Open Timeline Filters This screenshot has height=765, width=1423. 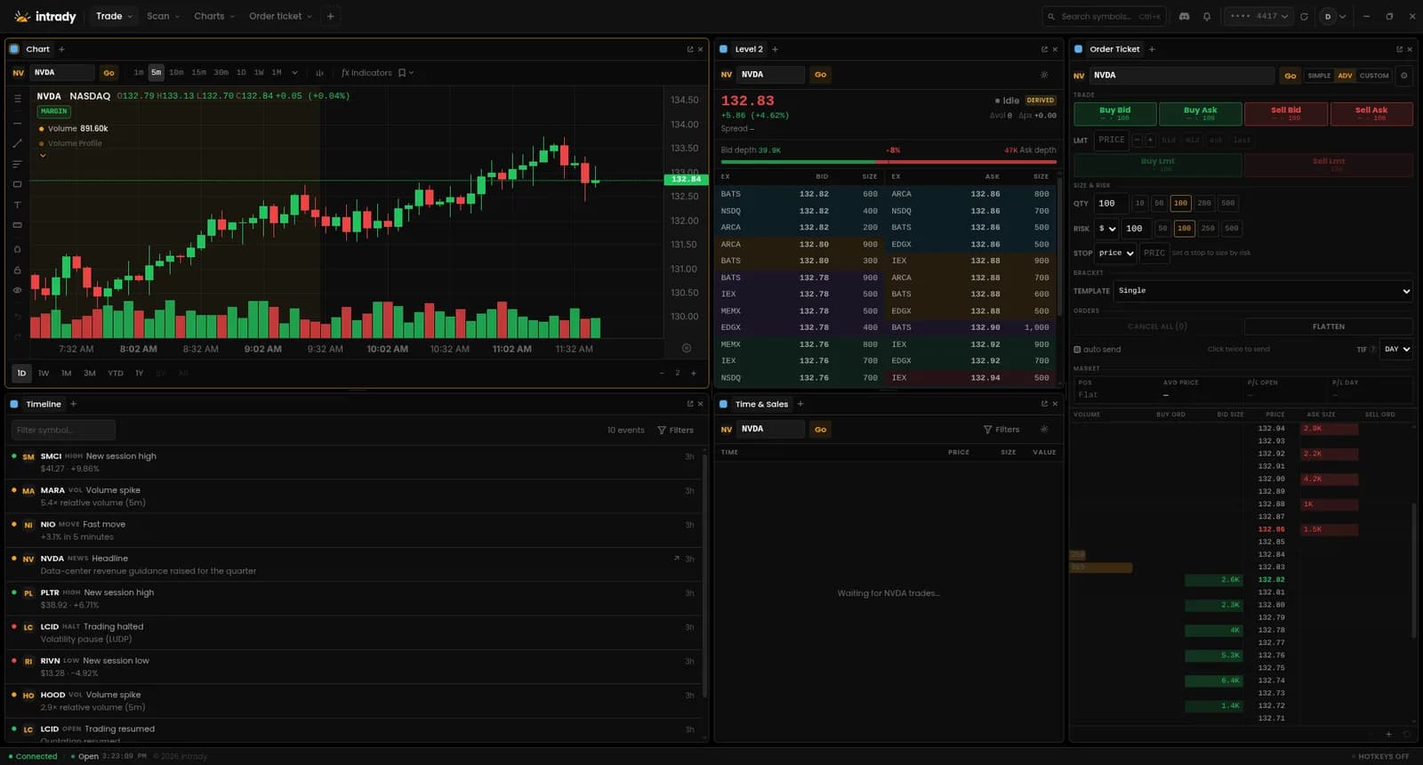point(675,431)
